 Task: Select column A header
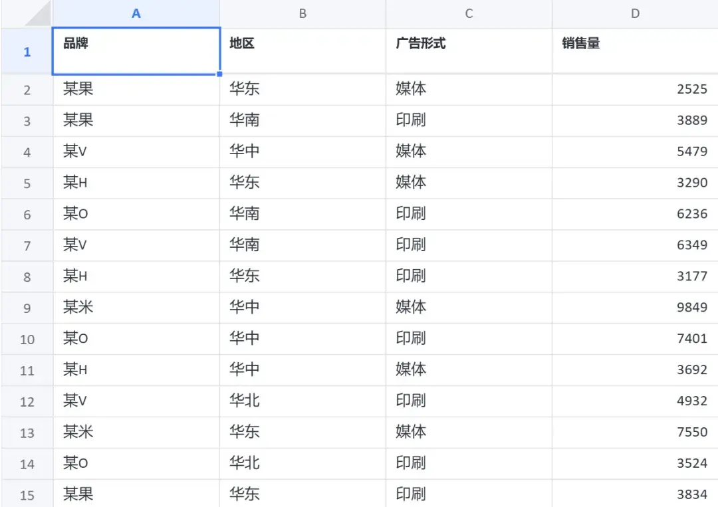[x=136, y=14]
